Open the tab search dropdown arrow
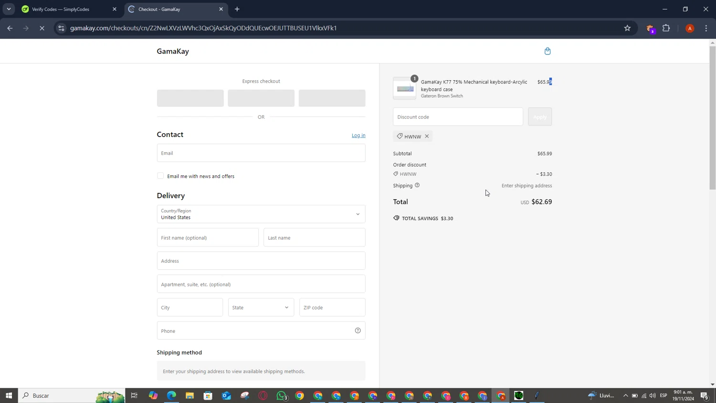The width and height of the screenshot is (716, 403). point(9,9)
